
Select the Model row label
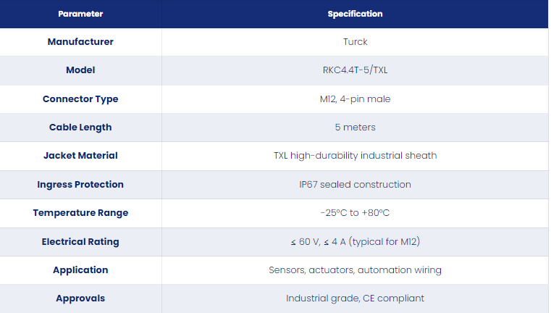click(x=80, y=70)
